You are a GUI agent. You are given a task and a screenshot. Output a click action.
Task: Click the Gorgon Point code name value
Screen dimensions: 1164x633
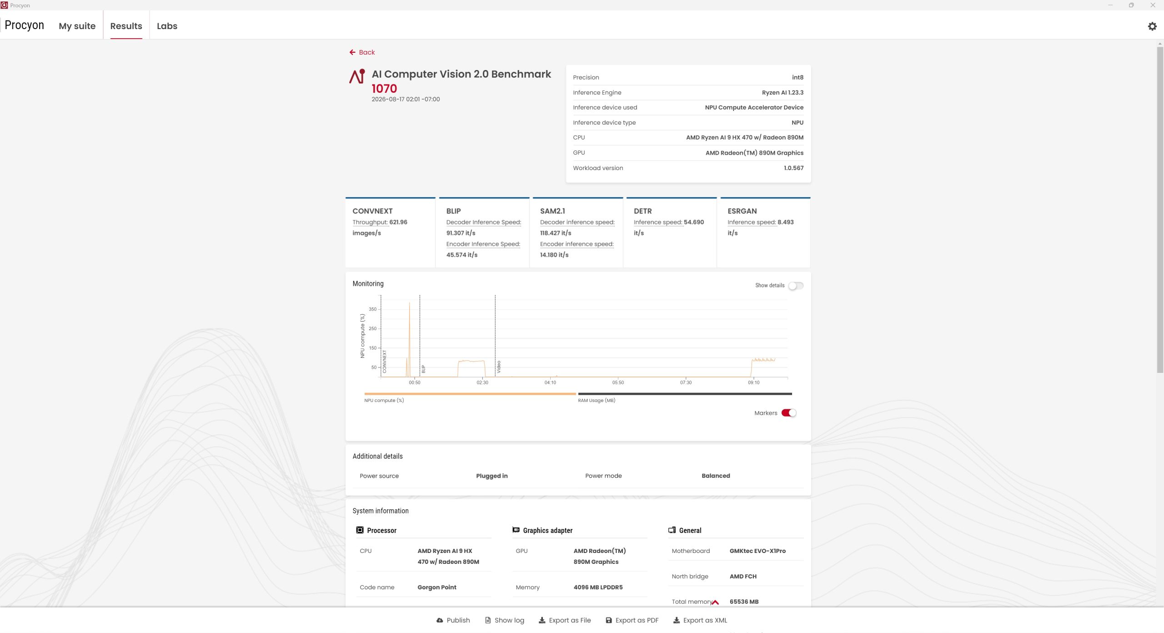coord(437,587)
